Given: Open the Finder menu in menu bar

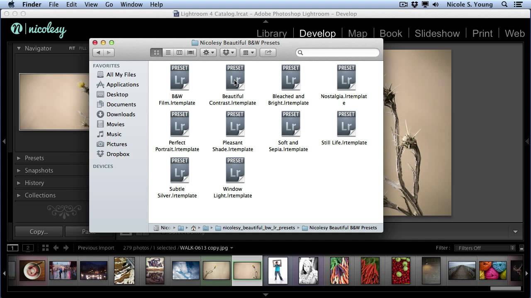Looking at the screenshot, I should 32,5.
